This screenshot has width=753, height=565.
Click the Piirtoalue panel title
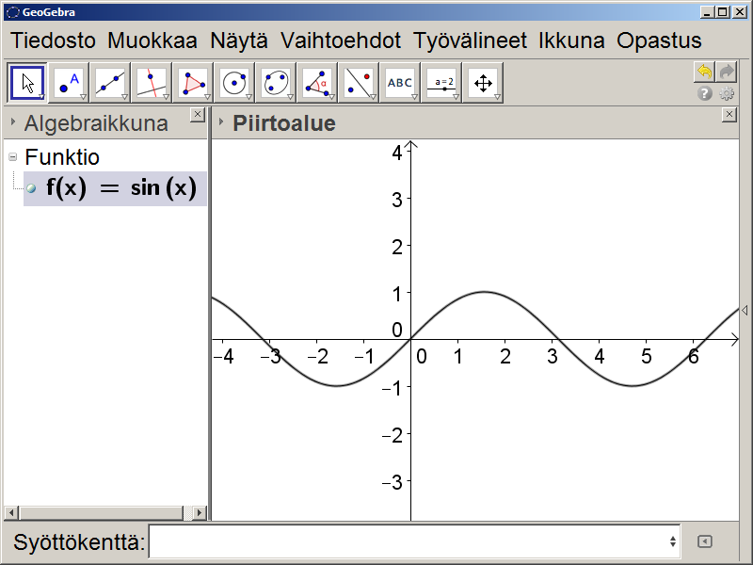(284, 123)
